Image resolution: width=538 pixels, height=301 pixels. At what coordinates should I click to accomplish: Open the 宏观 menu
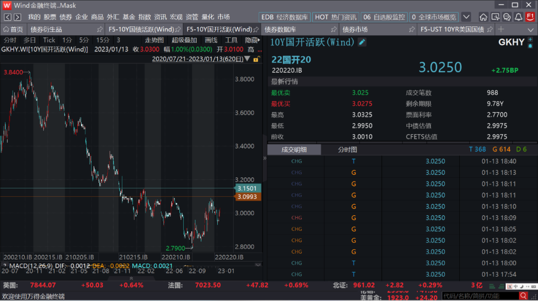coord(176,17)
